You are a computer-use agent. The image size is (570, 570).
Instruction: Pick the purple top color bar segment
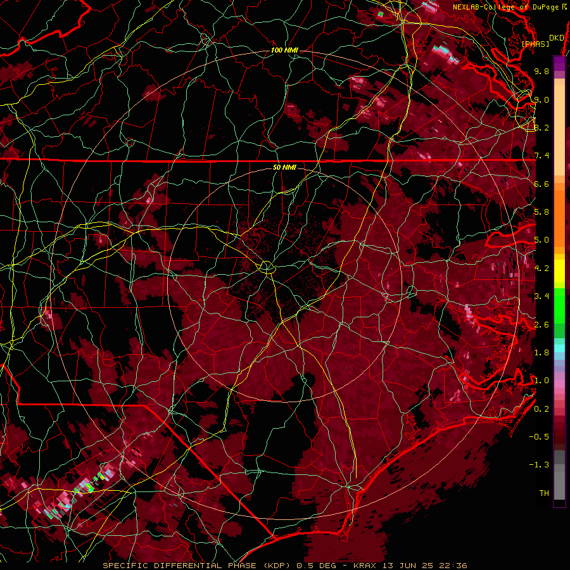pyautogui.click(x=559, y=63)
